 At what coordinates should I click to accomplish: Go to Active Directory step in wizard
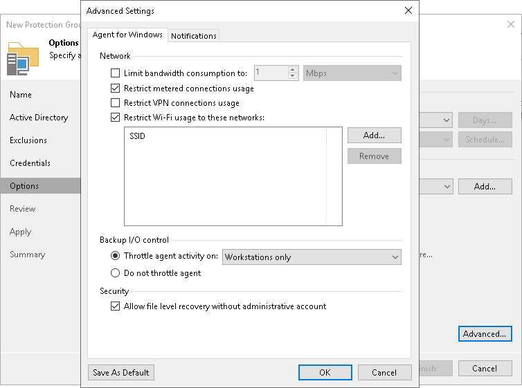pyautogui.click(x=39, y=118)
